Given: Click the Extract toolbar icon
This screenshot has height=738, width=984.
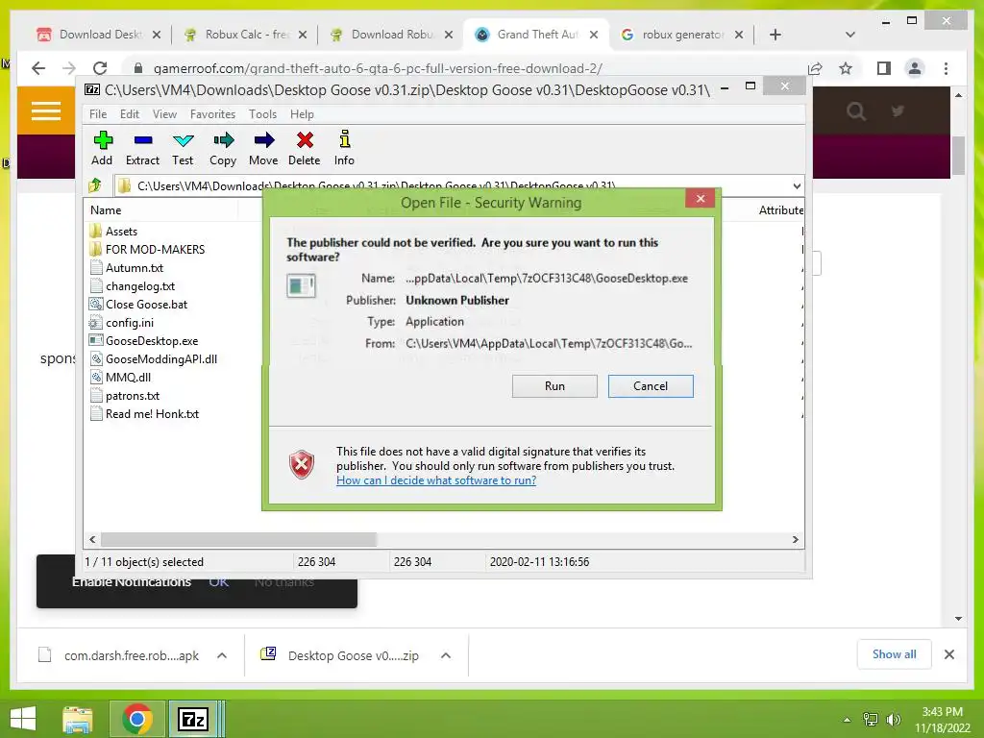Looking at the screenshot, I should pos(142,148).
